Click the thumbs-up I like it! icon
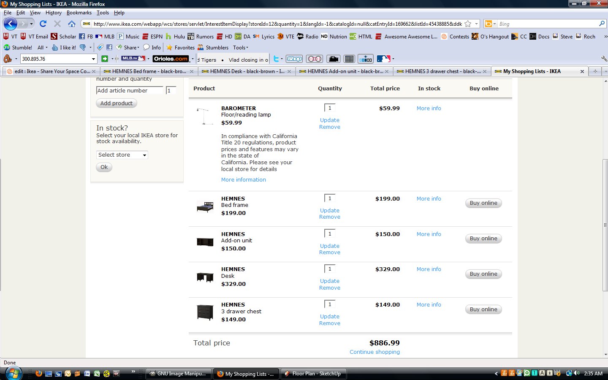 coord(64,47)
